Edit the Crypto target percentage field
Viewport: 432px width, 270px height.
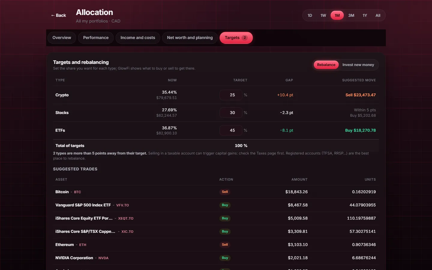231,95
